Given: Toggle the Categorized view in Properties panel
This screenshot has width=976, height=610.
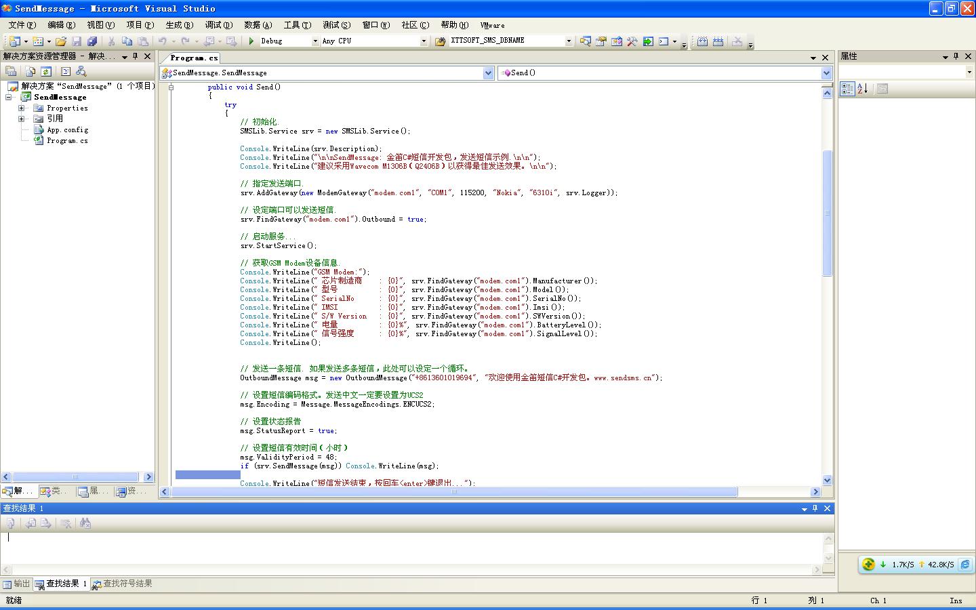Looking at the screenshot, I should [847, 89].
